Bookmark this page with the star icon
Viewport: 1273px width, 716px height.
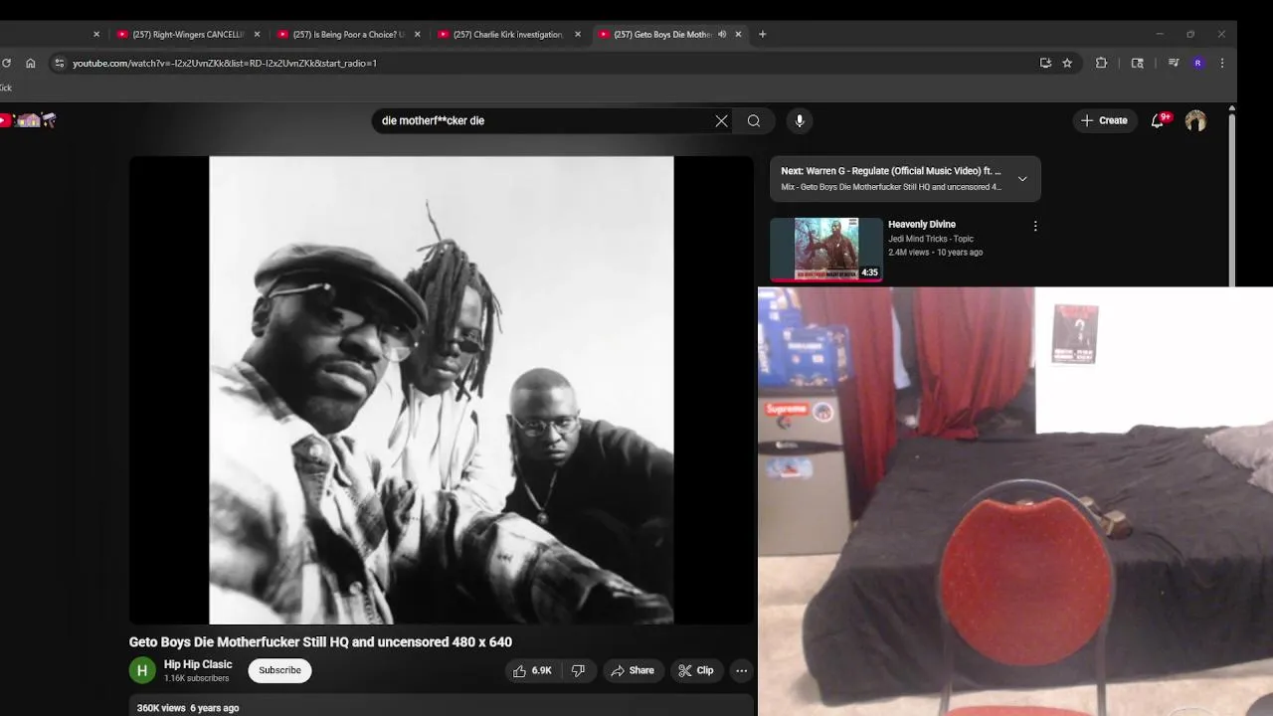(x=1067, y=63)
